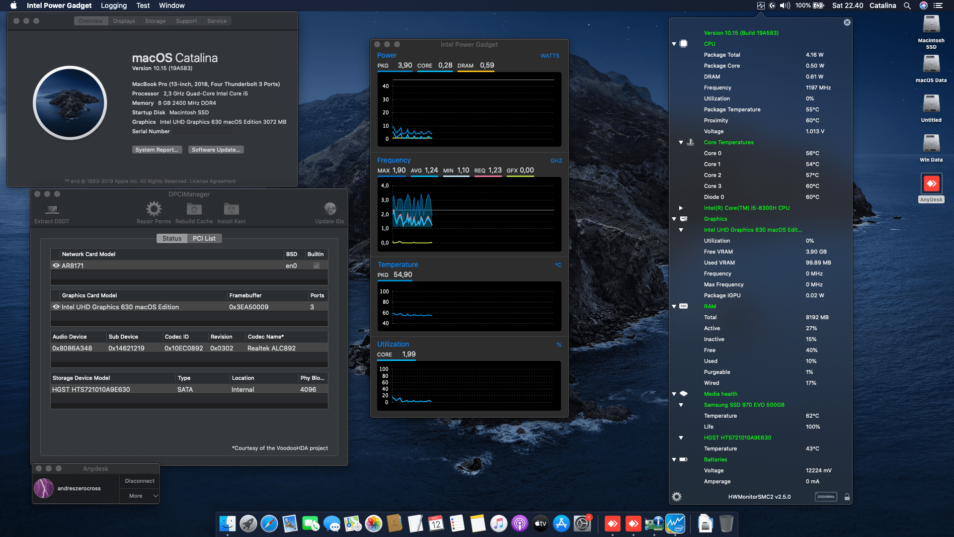Disconnect the AnyDesk session with andreszerocross
The image size is (954, 537).
click(x=139, y=481)
